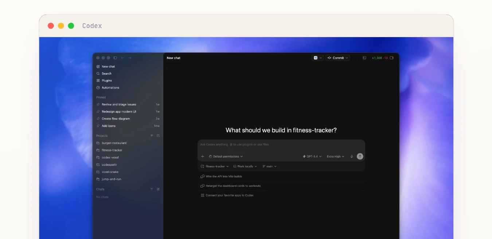Open the Work locally dropdown
This screenshot has width=492, height=239.
(245, 166)
